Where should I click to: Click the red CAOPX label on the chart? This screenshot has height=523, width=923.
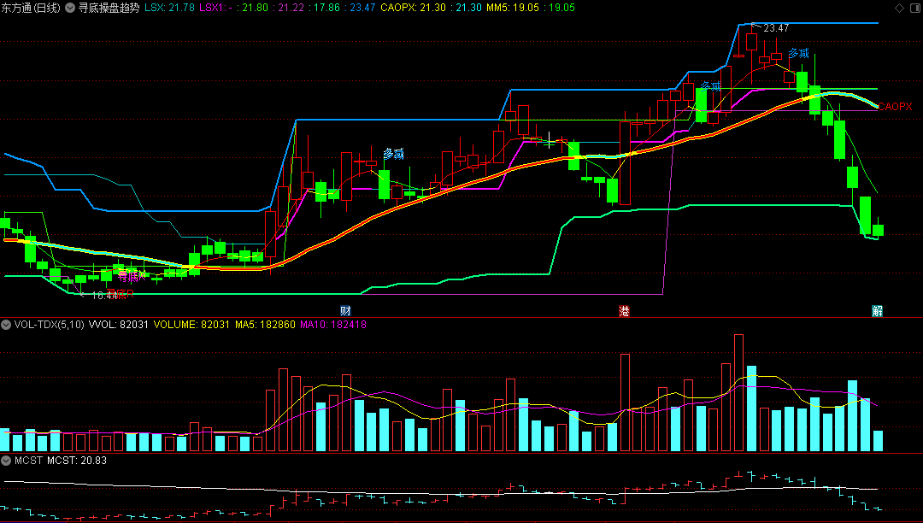click(x=896, y=107)
